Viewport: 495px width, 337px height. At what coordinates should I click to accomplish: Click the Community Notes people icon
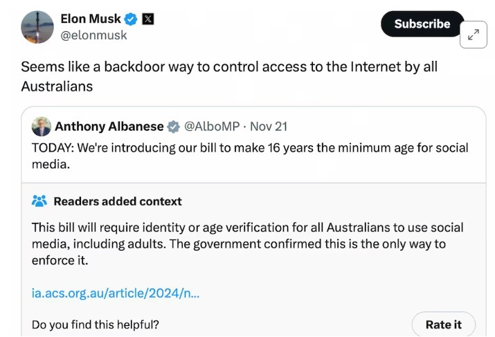point(39,201)
